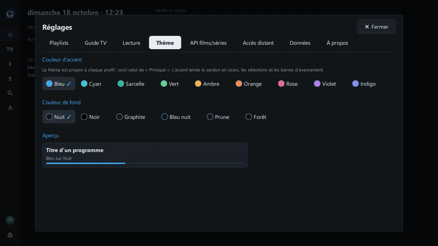Select the Prune background option
Screen dimensions: 438x246
218,117
